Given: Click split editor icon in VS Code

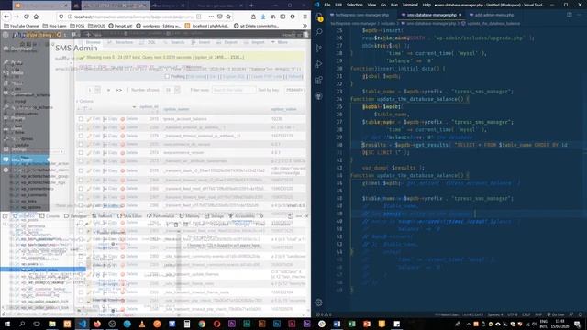Looking at the screenshot, I should (570, 15).
